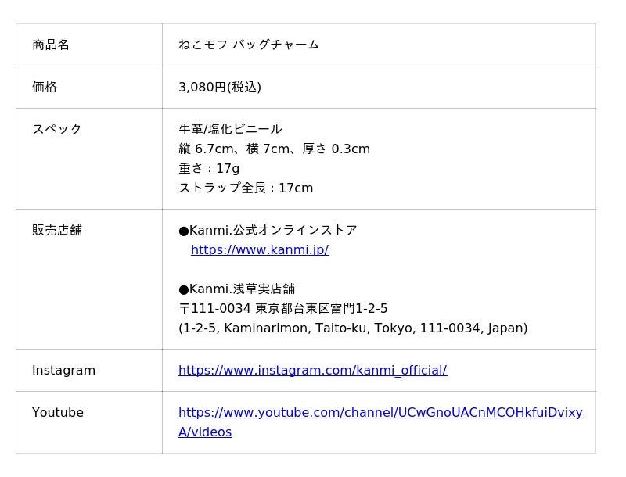Click the 販売店舗 row label
This screenshot has width=626, height=477.
(x=57, y=231)
